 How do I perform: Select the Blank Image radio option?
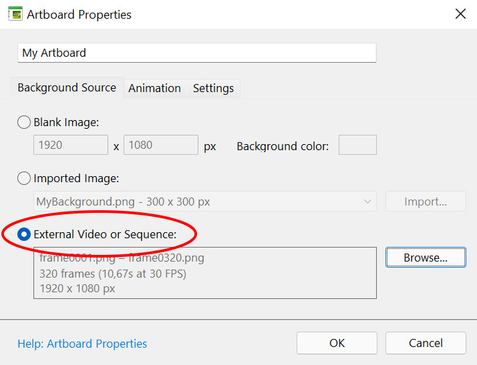point(24,122)
